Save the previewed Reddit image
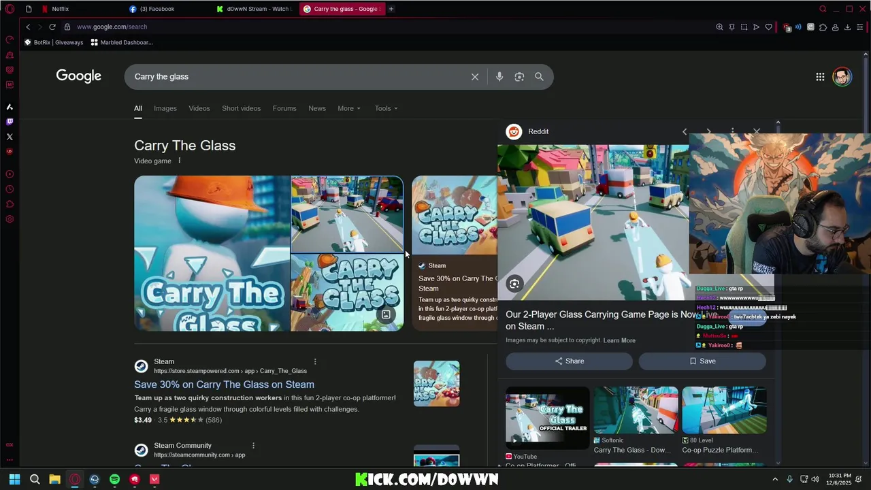This screenshot has height=490, width=871. 702,361
